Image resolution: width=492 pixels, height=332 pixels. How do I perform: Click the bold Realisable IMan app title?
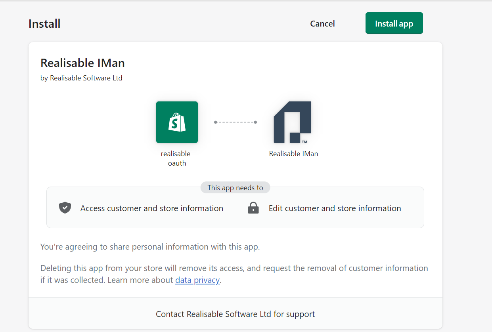coord(82,63)
